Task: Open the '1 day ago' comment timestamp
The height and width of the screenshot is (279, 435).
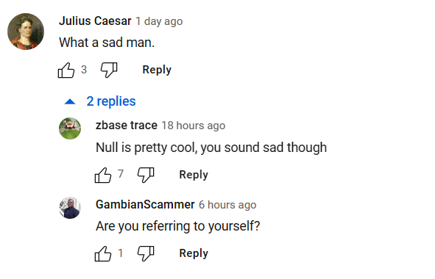Action: [x=159, y=21]
